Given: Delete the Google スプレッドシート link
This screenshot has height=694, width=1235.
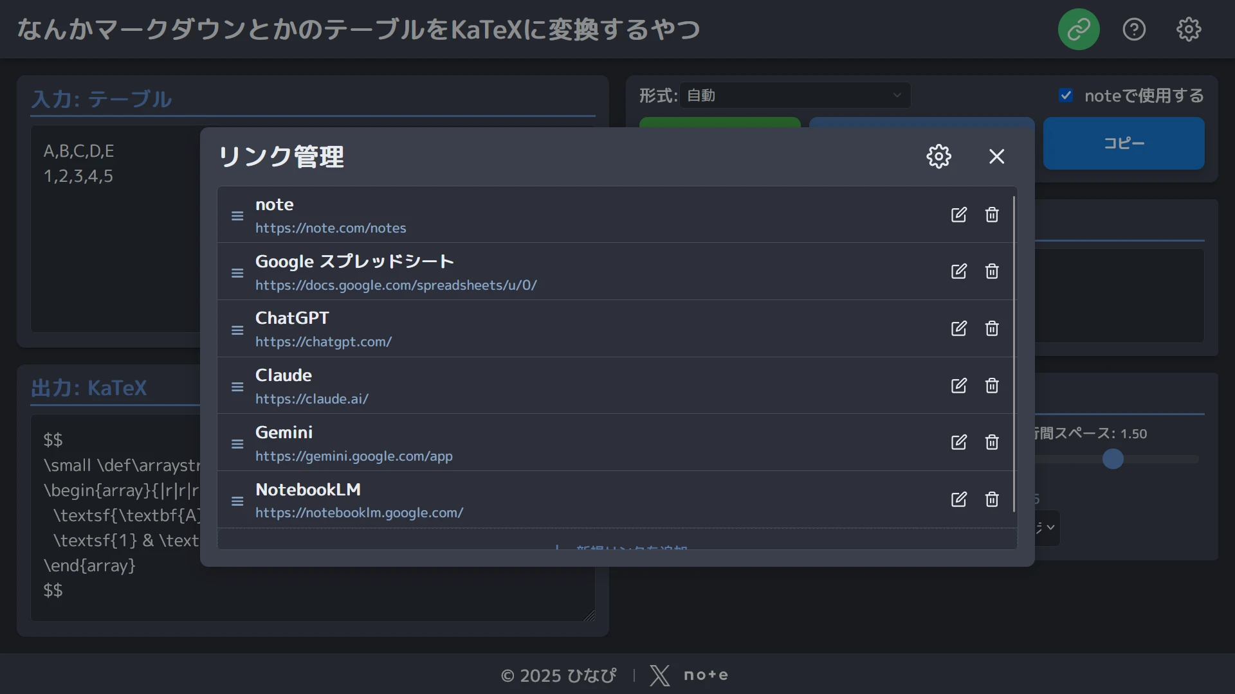Looking at the screenshot, I should (x=992, y=271).
